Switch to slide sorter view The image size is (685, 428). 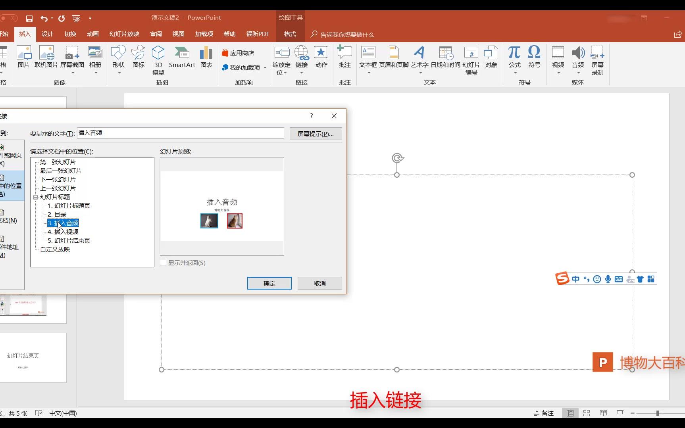(x=587, y=413)
